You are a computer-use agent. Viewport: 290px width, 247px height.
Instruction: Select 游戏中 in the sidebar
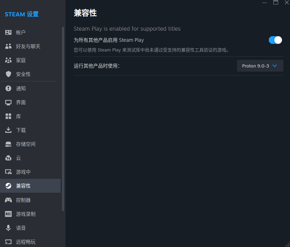point(23,172)
